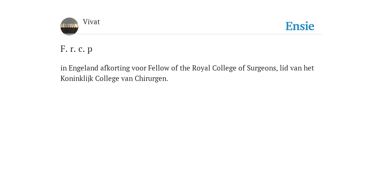Open the Ensie logo link
This screenshot has width=382, height=191.
300,26
